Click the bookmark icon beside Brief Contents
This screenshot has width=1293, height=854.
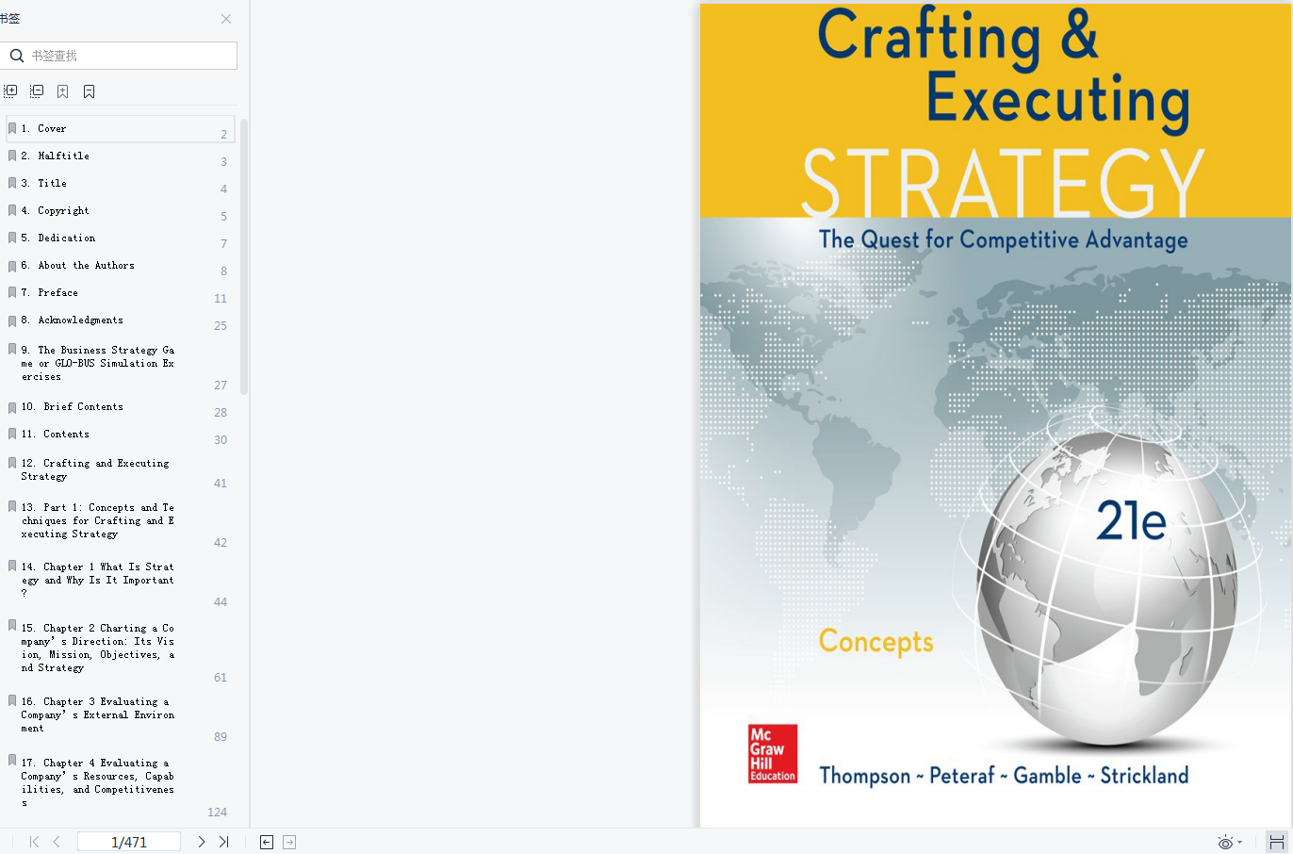click(12, 407)
